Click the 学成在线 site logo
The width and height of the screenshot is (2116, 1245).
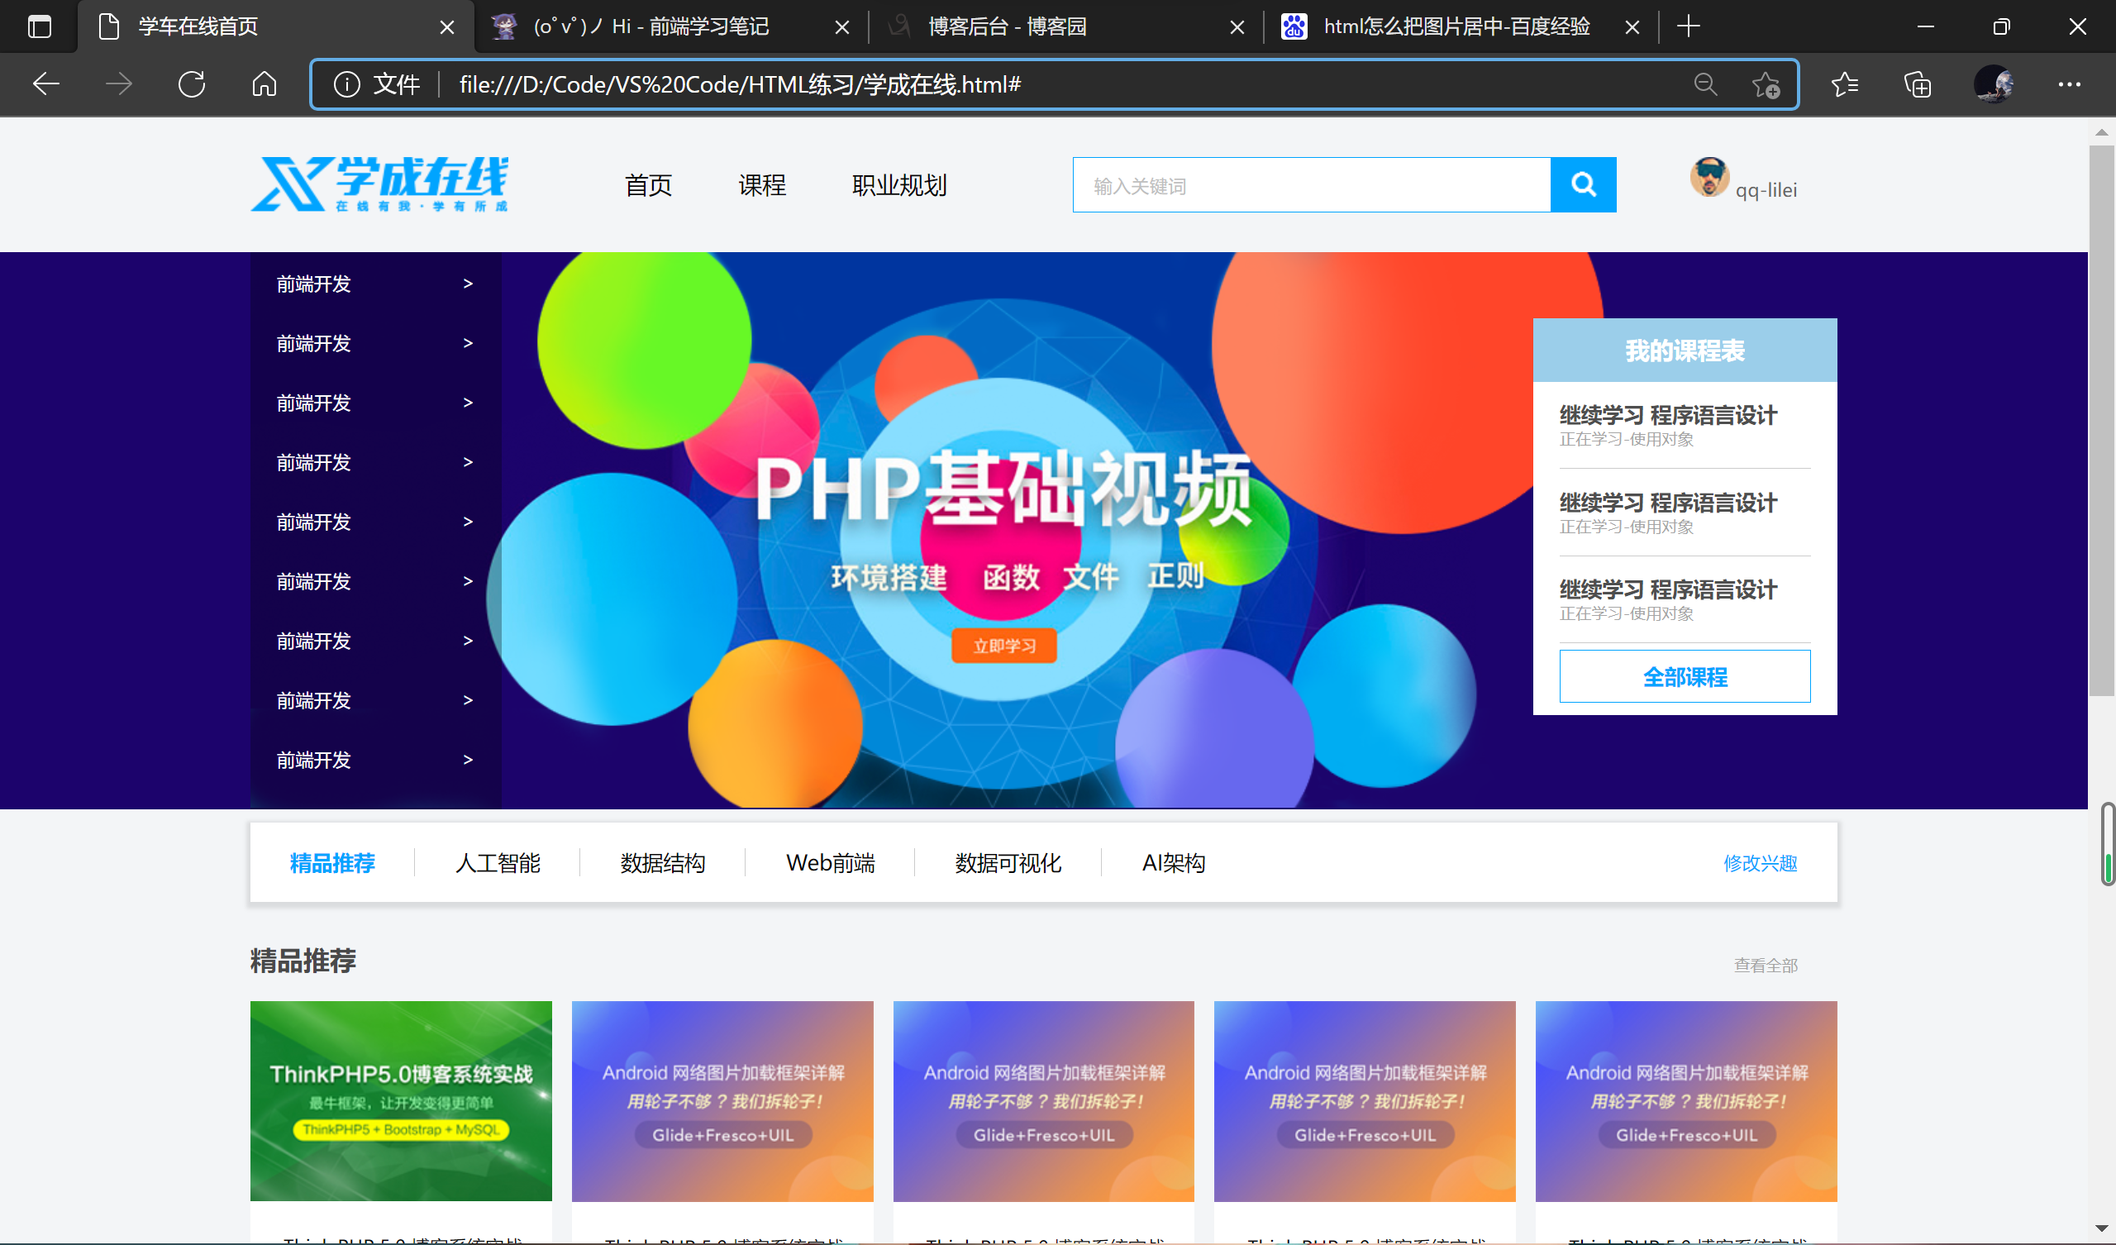[x=379, y=184]
